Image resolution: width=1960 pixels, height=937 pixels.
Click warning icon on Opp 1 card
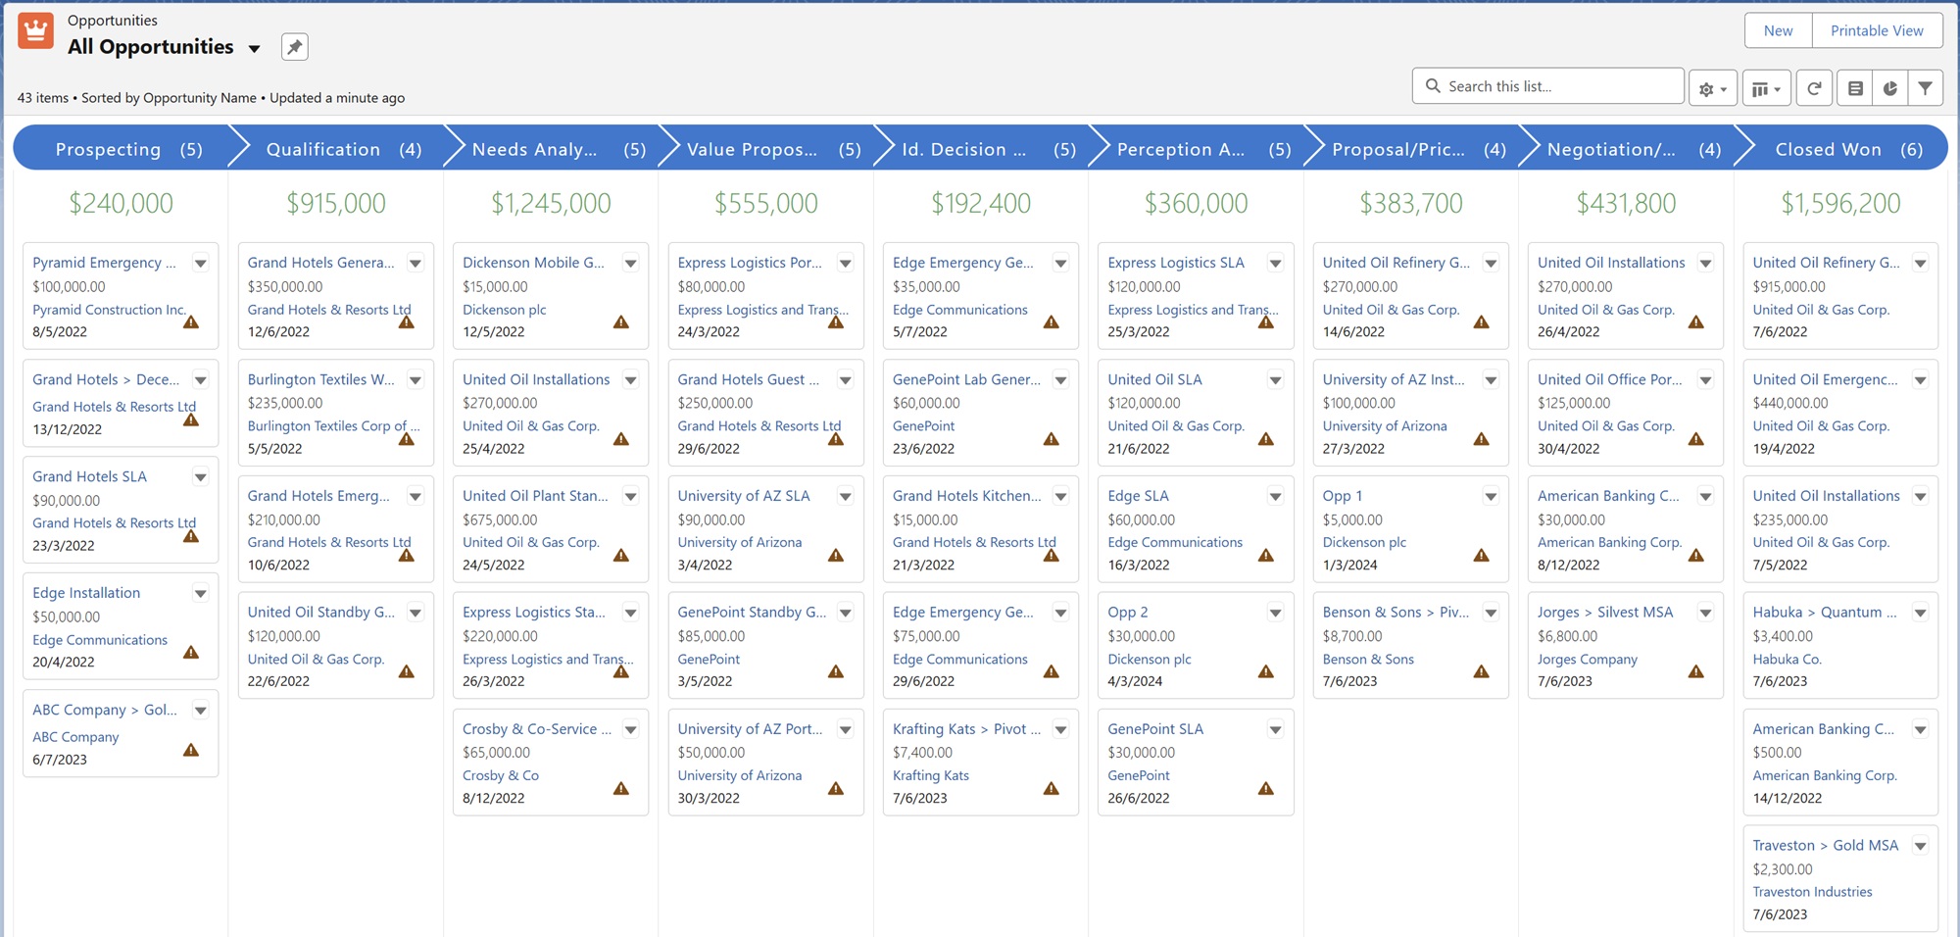1481,556
